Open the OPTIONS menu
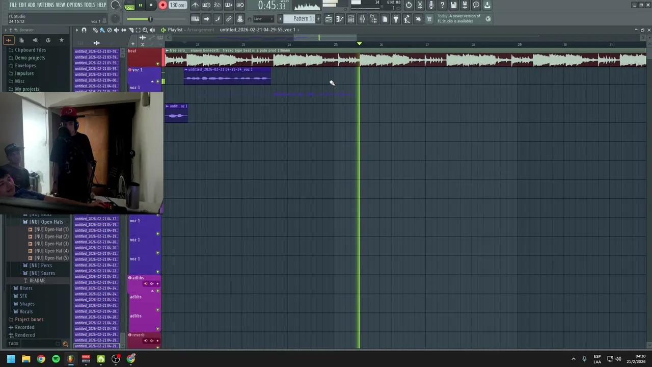This screenshot has height=367, width=652. 74,5
